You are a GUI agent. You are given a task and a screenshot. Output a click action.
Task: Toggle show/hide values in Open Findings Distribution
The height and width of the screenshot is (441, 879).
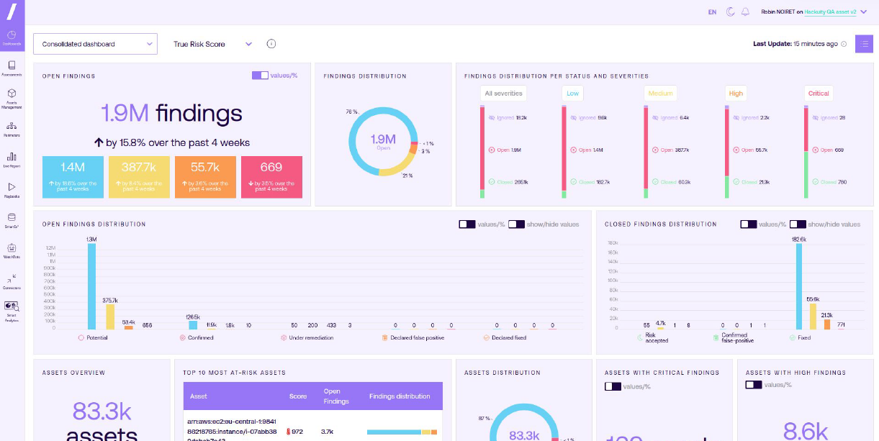tap(516, 224)
